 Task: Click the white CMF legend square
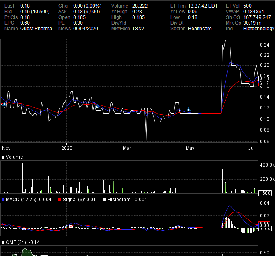[x=3, y=242]
